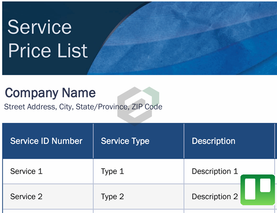Select the Company Name heading
The height and width of the screenshot is (213, 277).
point(50,93)
